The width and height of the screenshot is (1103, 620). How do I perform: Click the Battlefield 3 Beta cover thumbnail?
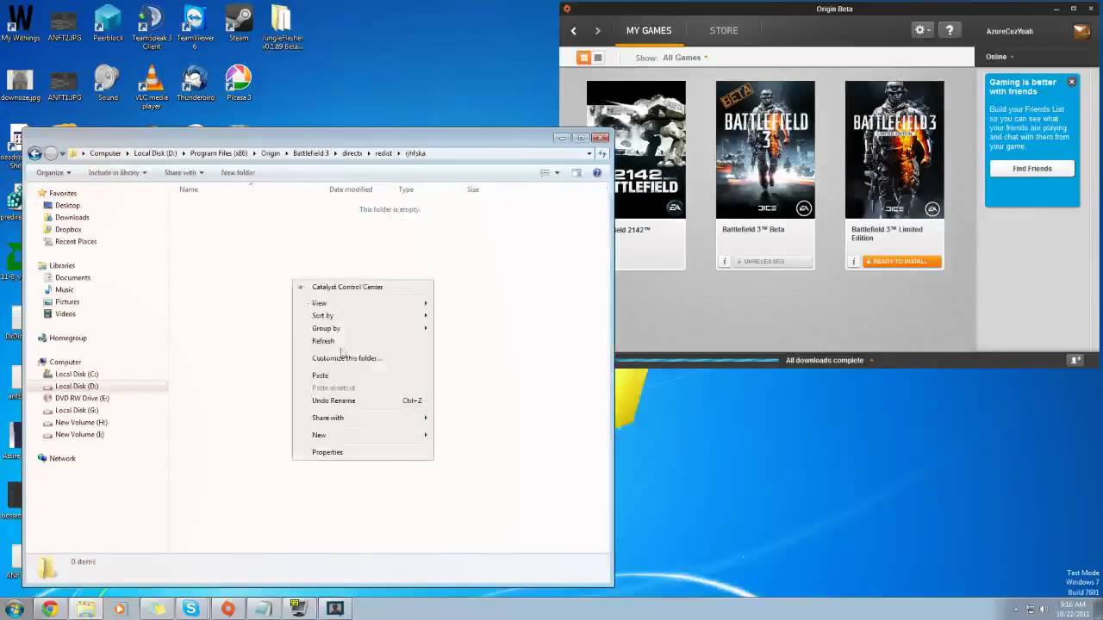pos(765,150)
